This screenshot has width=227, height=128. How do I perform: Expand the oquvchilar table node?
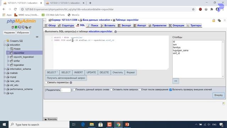(9, 53)
